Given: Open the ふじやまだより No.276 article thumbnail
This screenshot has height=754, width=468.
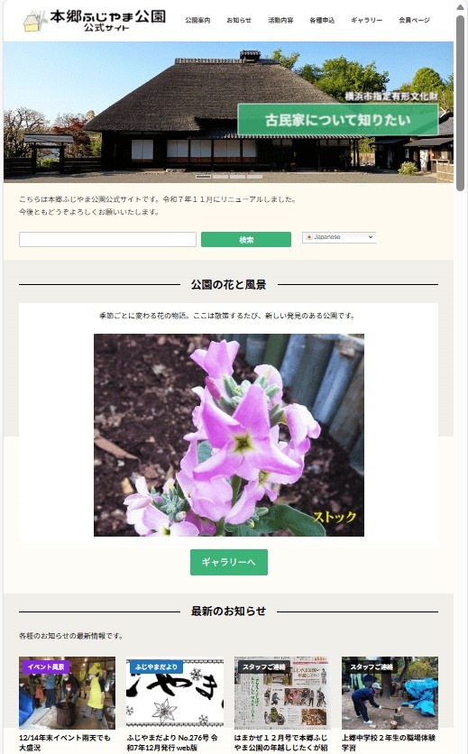Looking at the screenshot, I should coord(175,693).
